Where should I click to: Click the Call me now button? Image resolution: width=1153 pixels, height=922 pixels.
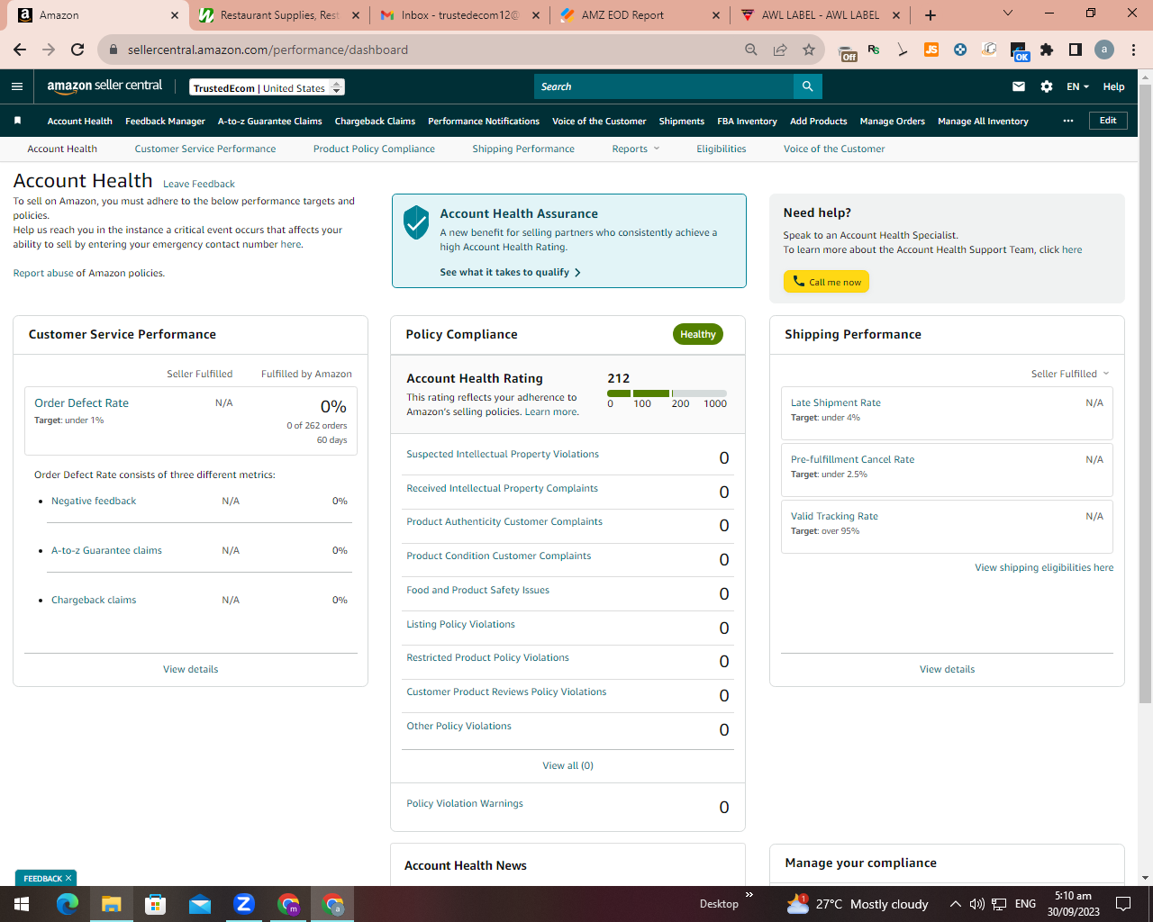click(x=826, y=282)
